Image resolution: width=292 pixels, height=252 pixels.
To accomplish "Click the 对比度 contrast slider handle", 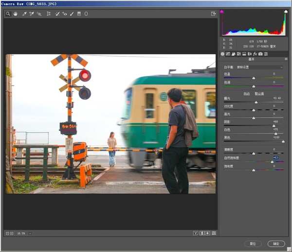I will (x=254, y=110).
